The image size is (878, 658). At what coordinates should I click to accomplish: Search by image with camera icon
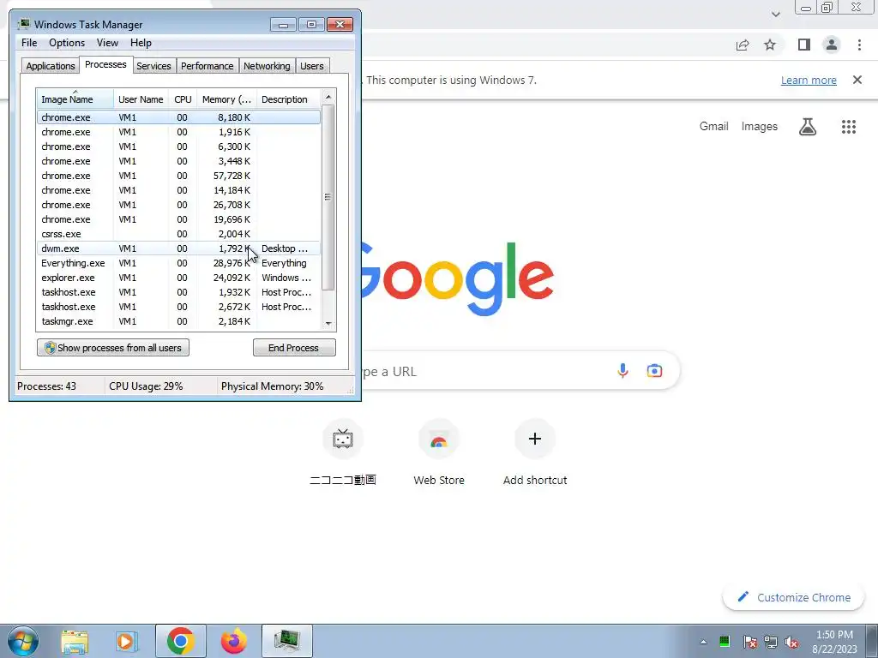coord(654,370)
